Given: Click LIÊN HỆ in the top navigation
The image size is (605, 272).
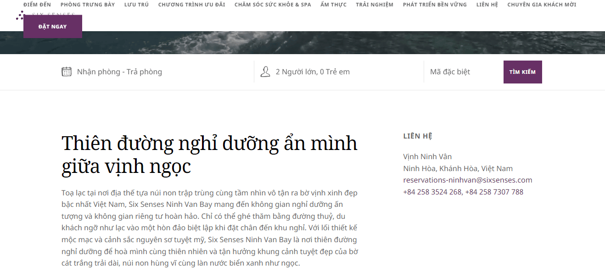Looking at the screenshot, I should point(487,5).
